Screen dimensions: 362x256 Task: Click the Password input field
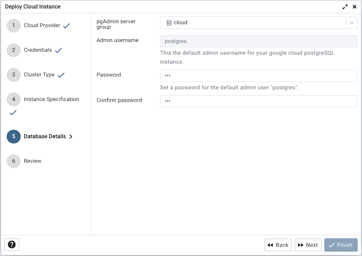coord(259,76)
